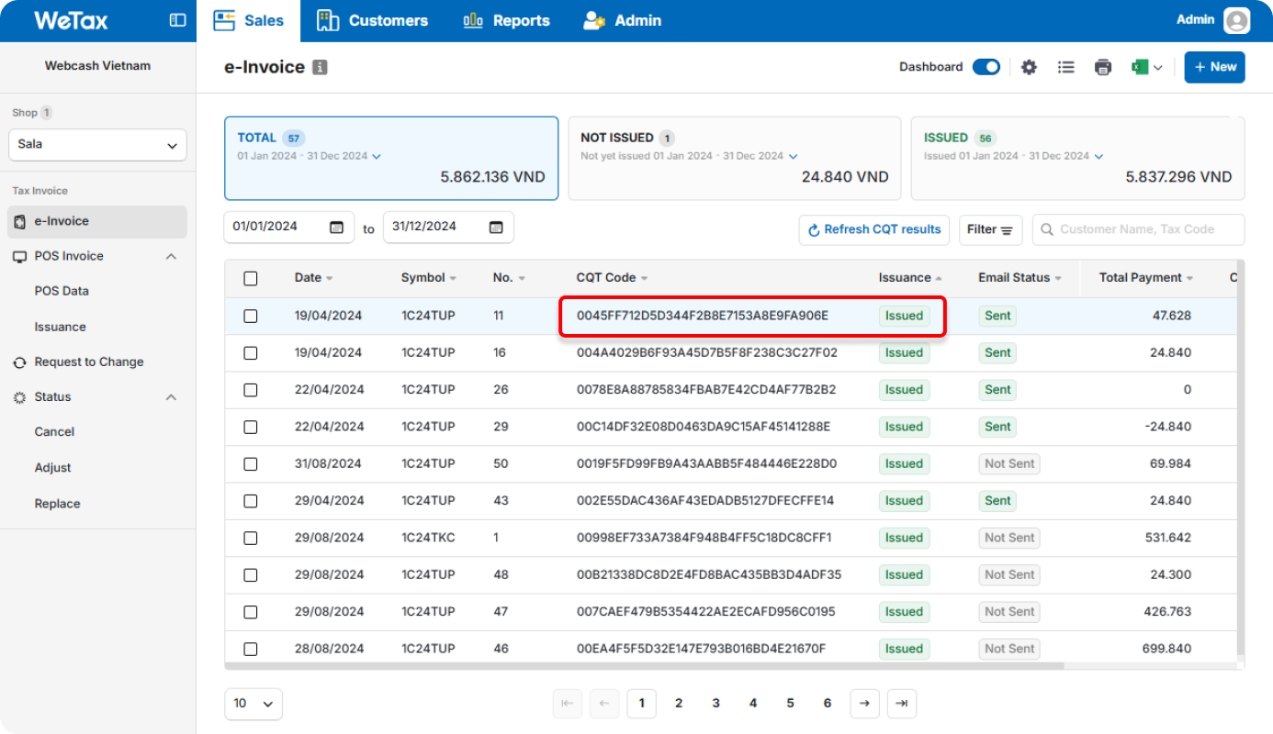Open the Reports tab
Screen dimensions: 1273x734
coord(507,20)
